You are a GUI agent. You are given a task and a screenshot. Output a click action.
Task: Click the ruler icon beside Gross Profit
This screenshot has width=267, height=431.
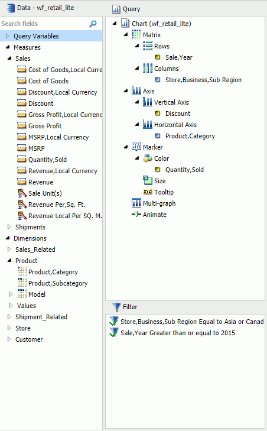22,125
